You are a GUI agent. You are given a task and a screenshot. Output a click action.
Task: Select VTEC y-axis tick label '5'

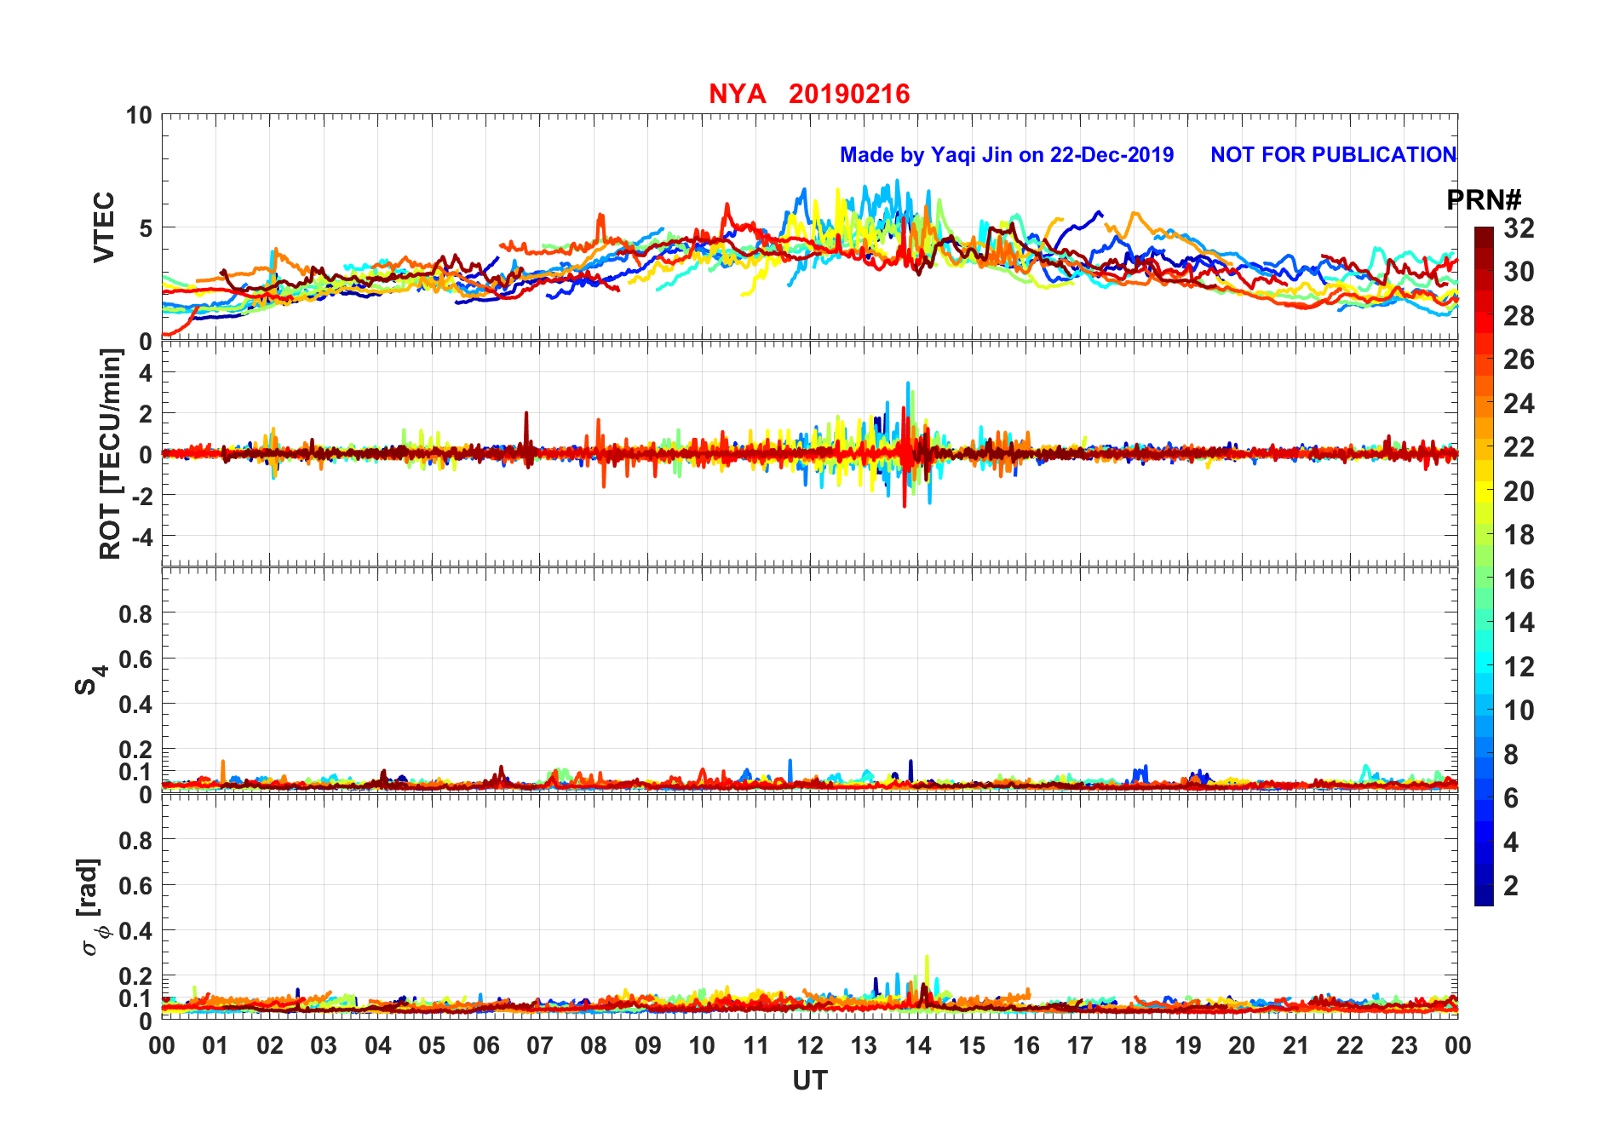click(146, 228)
